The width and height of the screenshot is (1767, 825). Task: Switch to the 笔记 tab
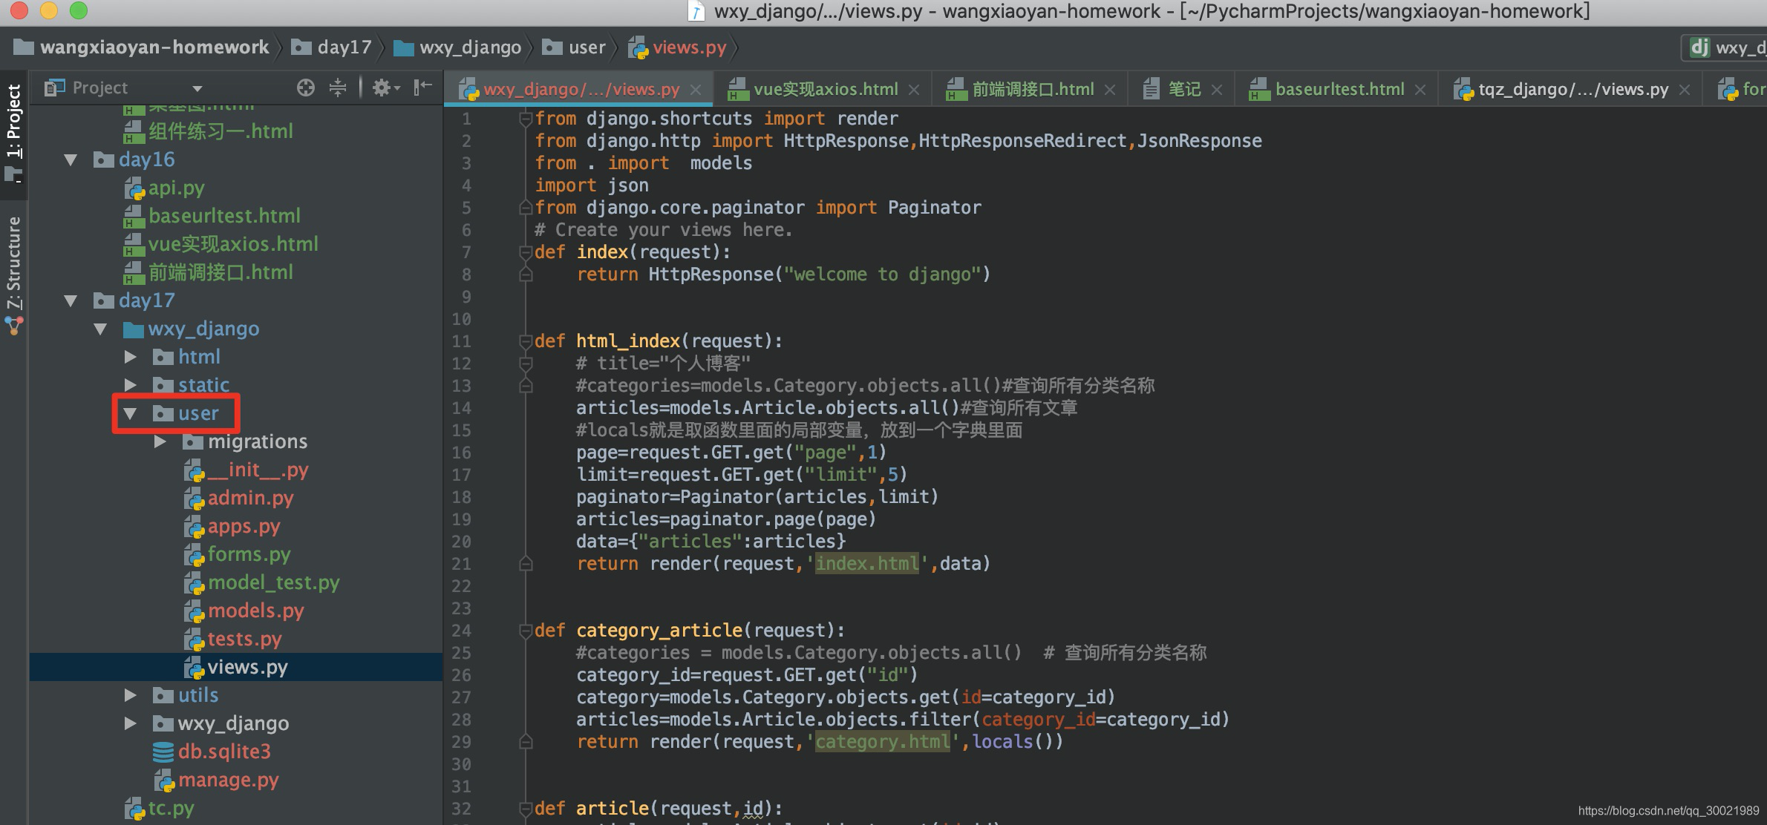[x=1183, y=89]
